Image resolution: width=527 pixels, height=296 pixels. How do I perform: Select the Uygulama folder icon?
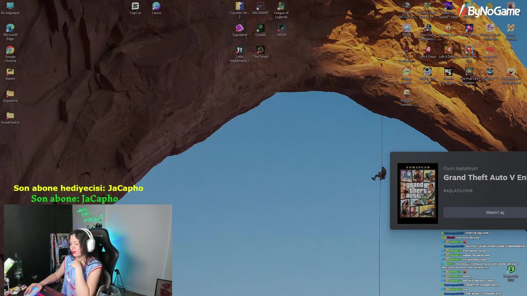(10, 96)
